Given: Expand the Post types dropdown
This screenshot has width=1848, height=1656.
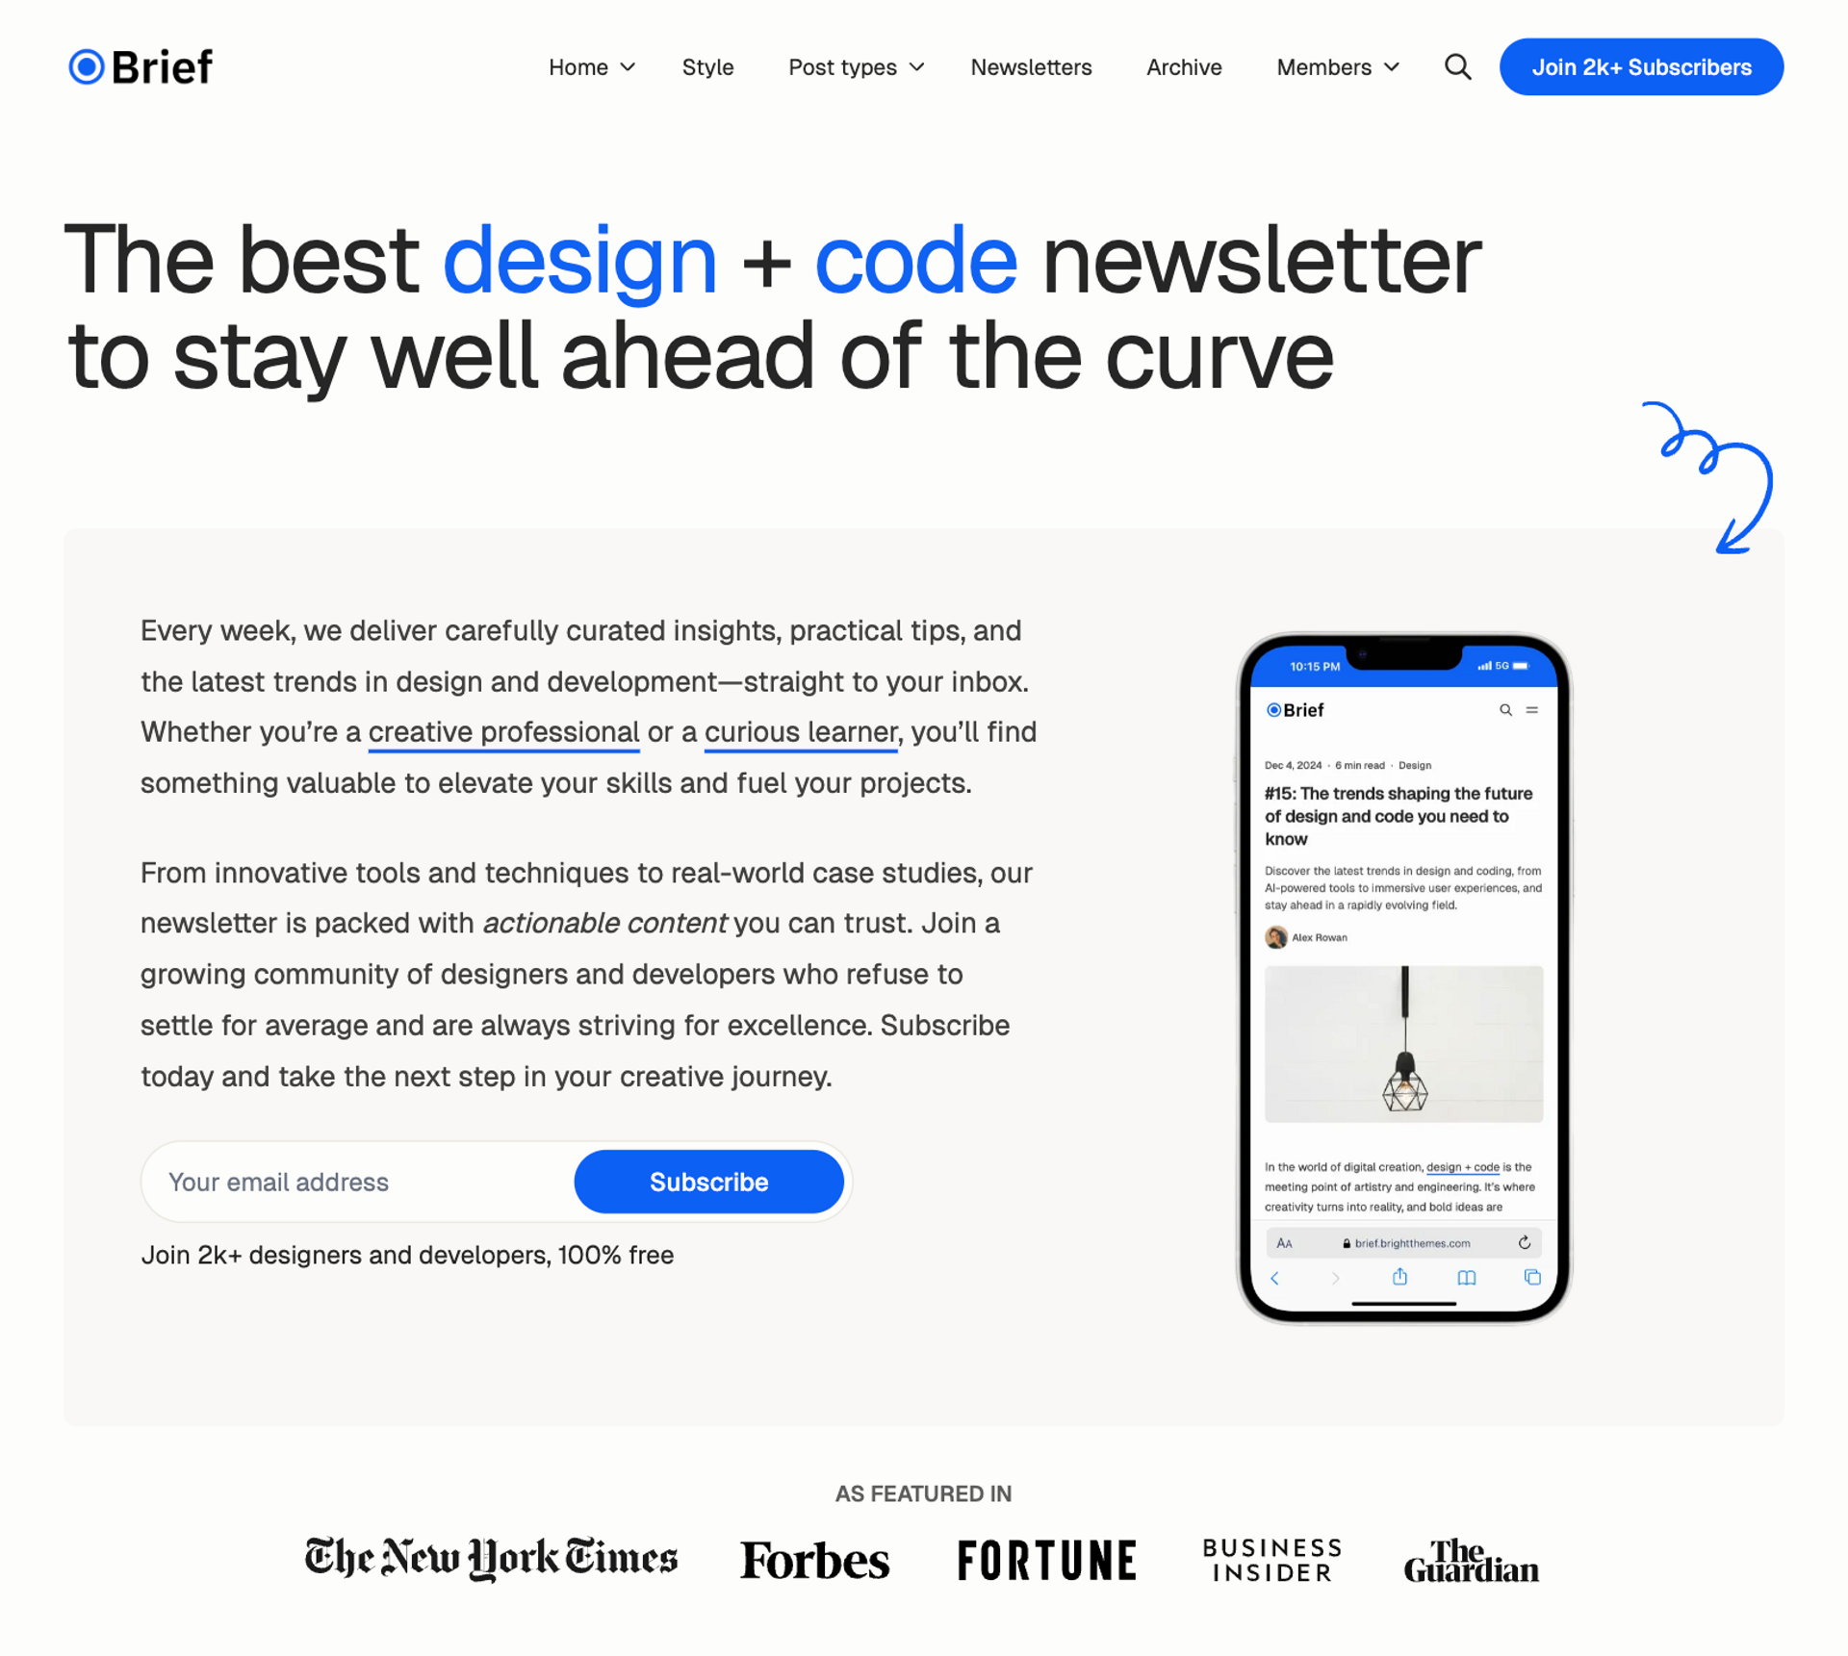Looking at the screenshot, I should coord(854,65).
